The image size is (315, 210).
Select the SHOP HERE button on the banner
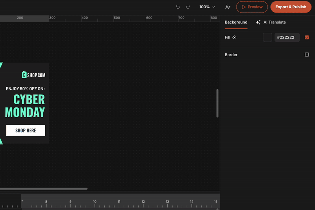tap(26, 130)
